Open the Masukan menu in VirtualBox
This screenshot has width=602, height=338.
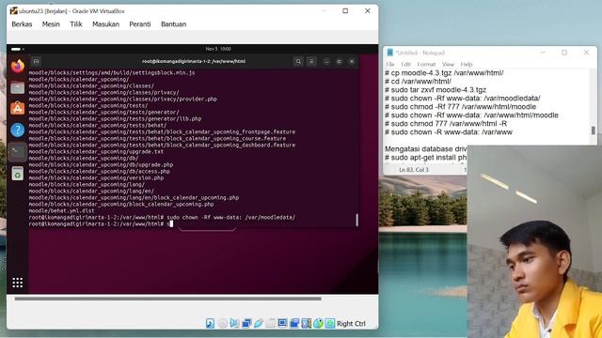(x=106, y=24)
